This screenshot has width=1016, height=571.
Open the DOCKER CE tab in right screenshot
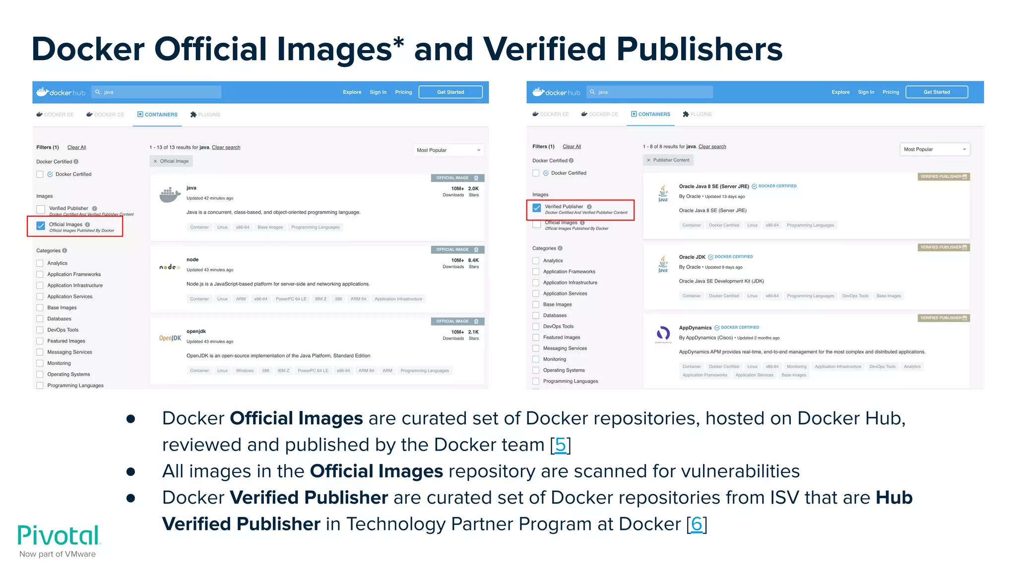[600, 114]
